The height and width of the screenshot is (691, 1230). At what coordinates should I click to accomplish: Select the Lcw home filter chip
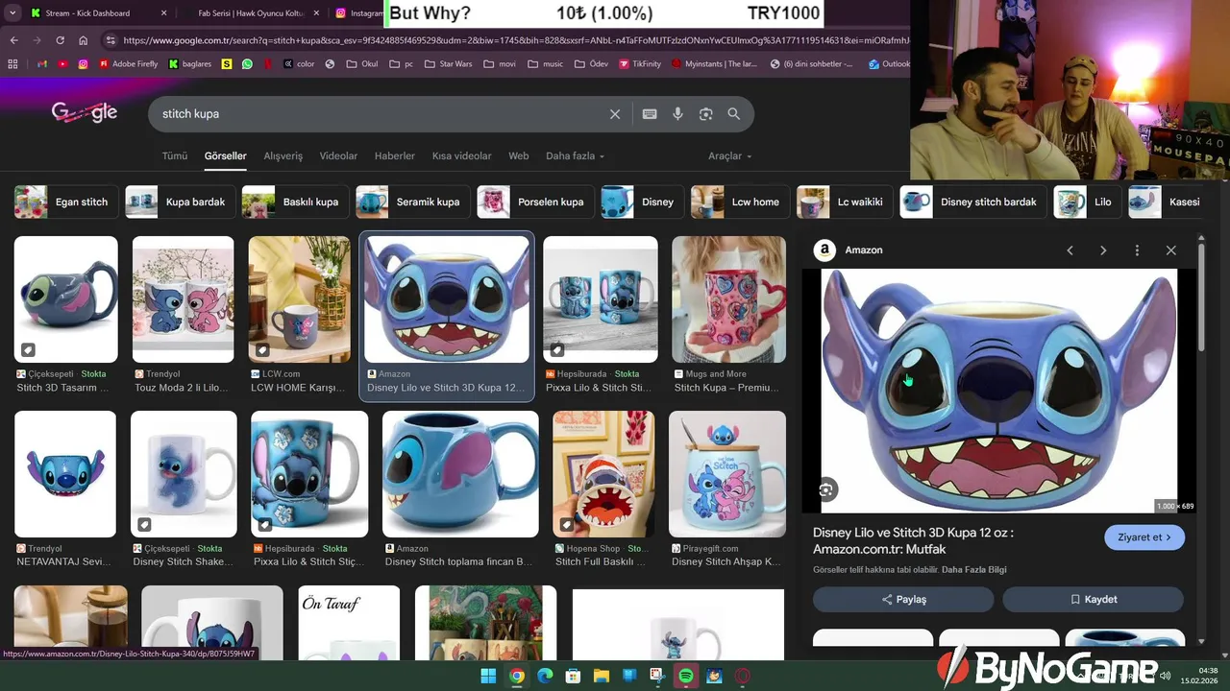click(x=739, y=203)
